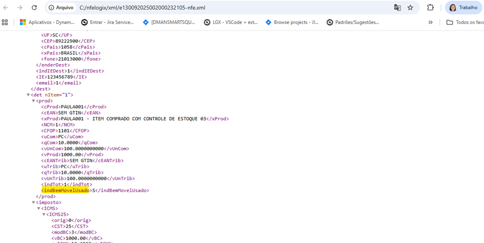Collapse the det nItem="1" node
Viewport: 484px width, 243px height.
pos(28,95)
